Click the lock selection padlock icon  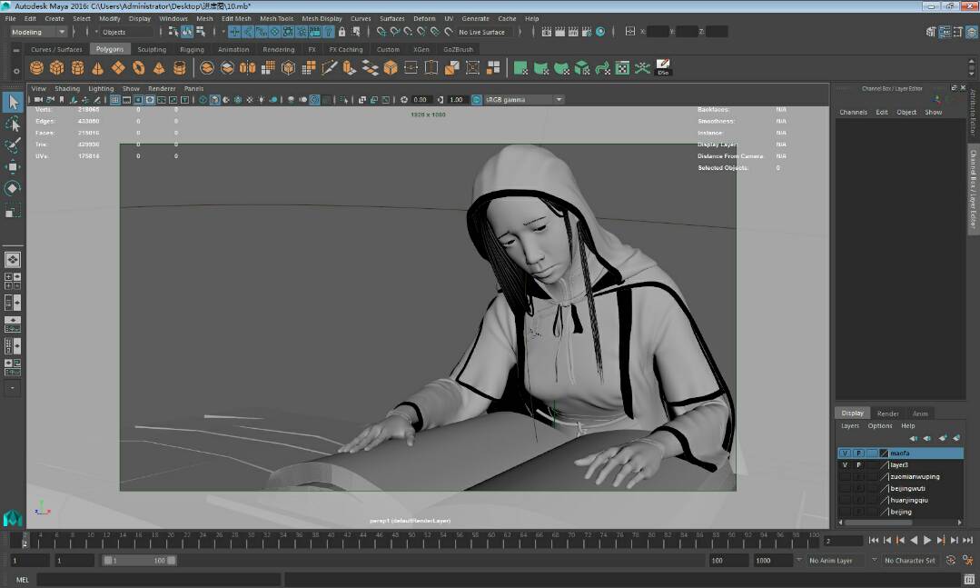coord(342,32)
